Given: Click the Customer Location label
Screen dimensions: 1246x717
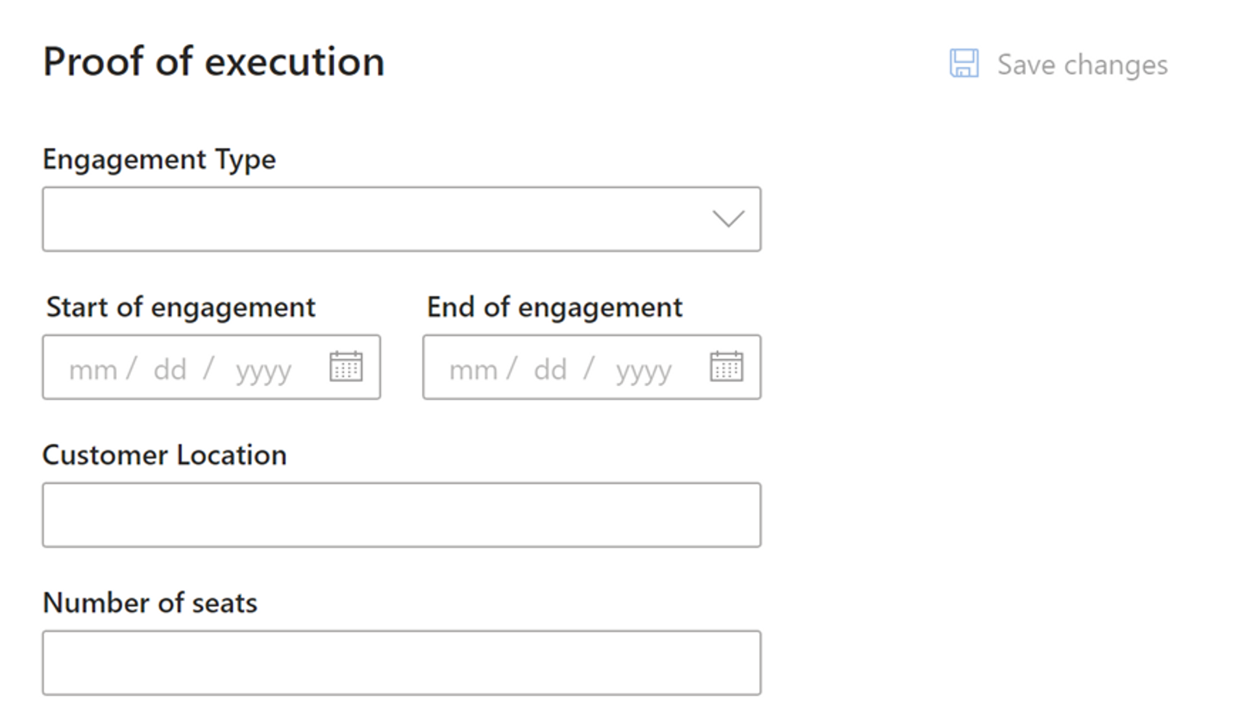Looking at the screenshot, I should click(x=164, y=455).
